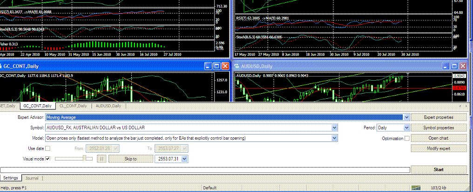Click 'Help, press F1' status text

[x=14, y=188]
